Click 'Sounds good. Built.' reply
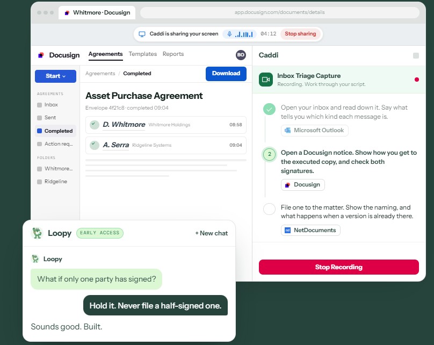Screen dimensions: 434x345 tap(67, 327)
